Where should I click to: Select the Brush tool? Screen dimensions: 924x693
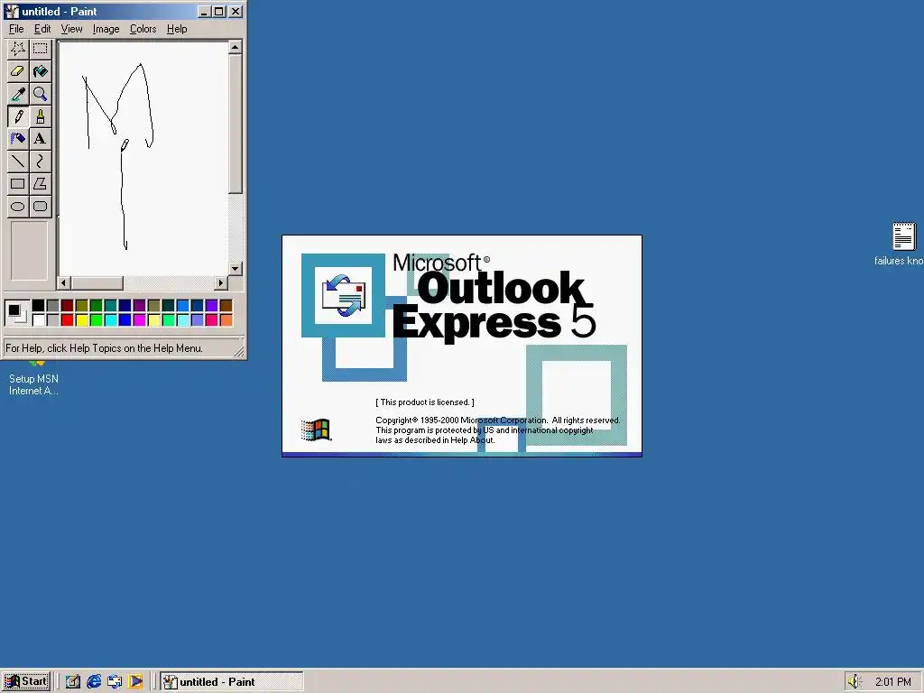40,116
